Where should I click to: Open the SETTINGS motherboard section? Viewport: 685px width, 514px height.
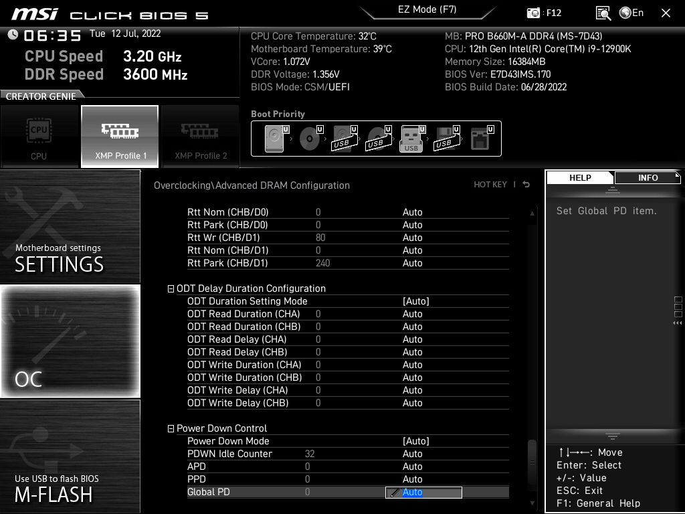pos(70,226)
